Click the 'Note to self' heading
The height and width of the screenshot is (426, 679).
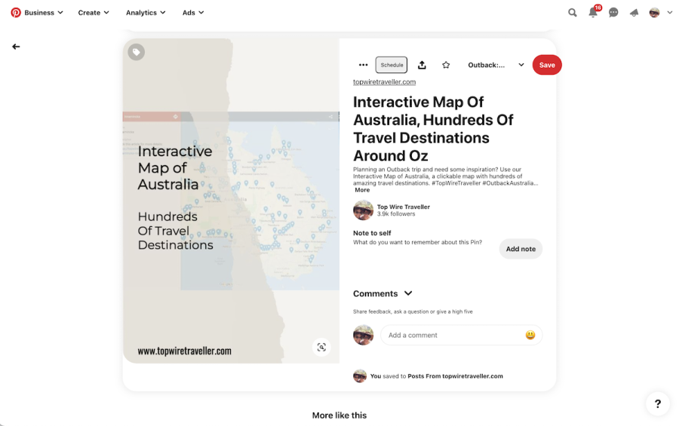[x=372, y=233]
